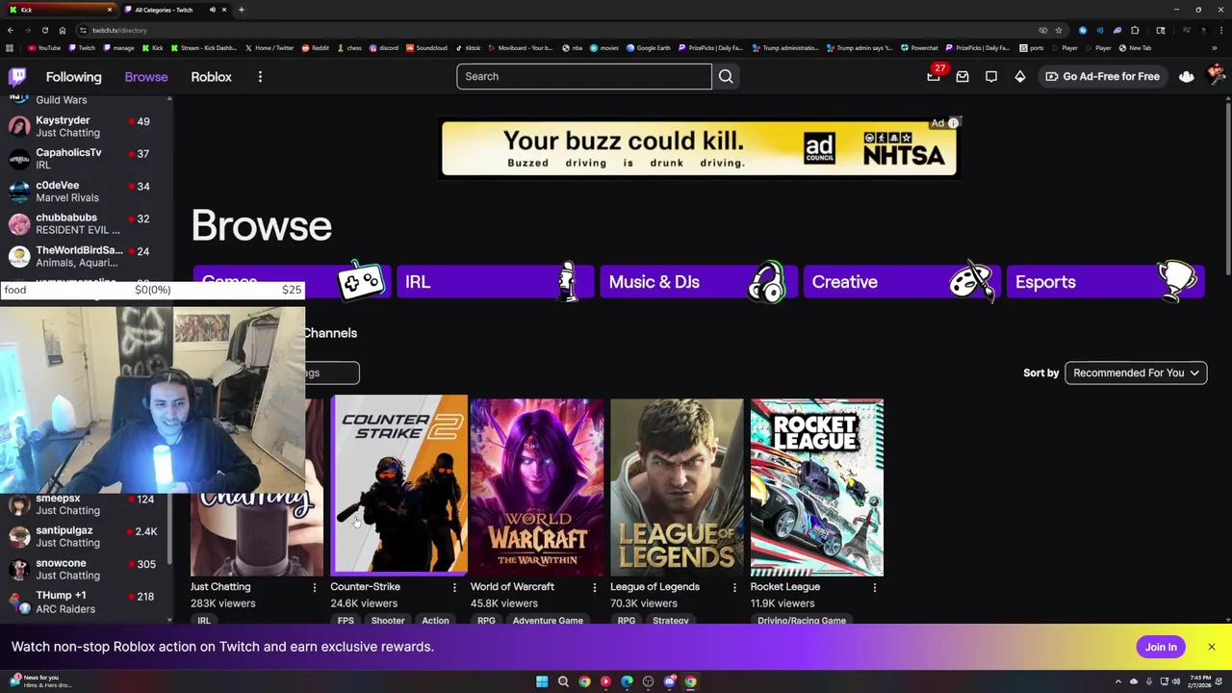Open the three-dot More menu in navigation

(260, 77)
